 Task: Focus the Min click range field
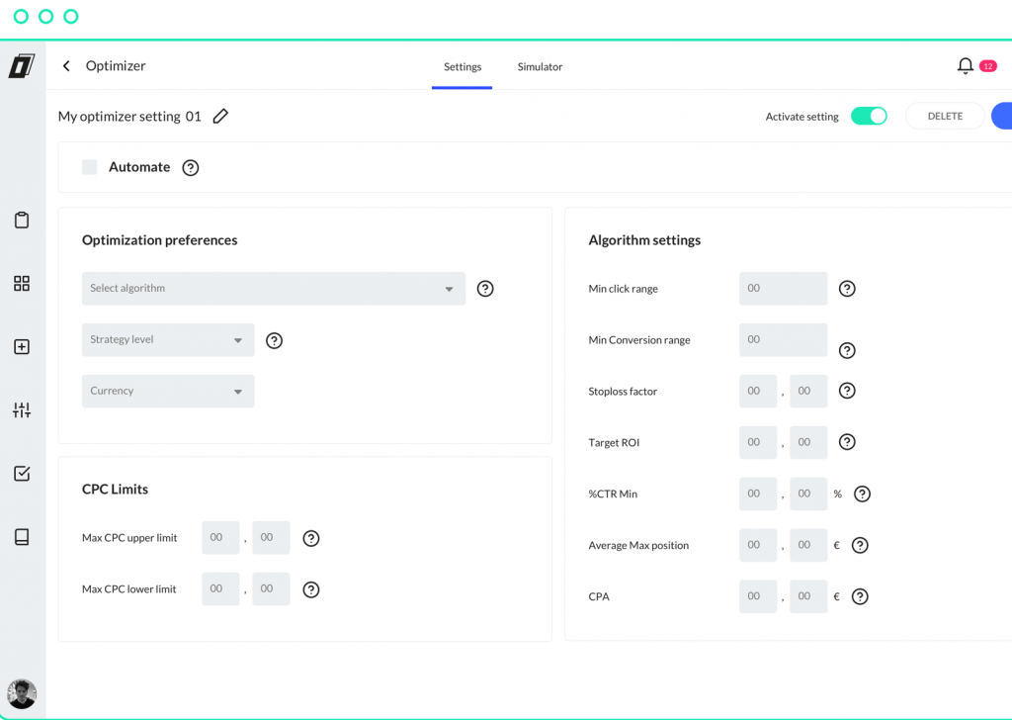[x=783, y=289]
